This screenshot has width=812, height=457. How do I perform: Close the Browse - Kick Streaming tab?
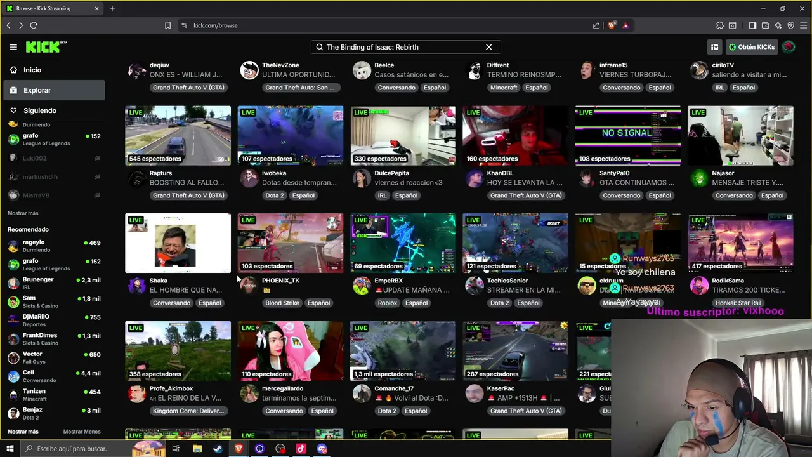point(96,8)
